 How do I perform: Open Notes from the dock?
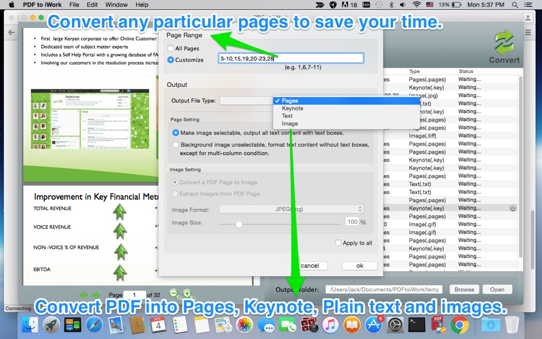pyautogui.click(x=201, y=325)
